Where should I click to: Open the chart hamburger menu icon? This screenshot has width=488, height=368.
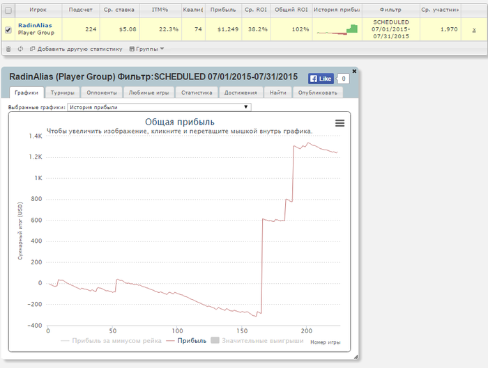tap(340, 123)
